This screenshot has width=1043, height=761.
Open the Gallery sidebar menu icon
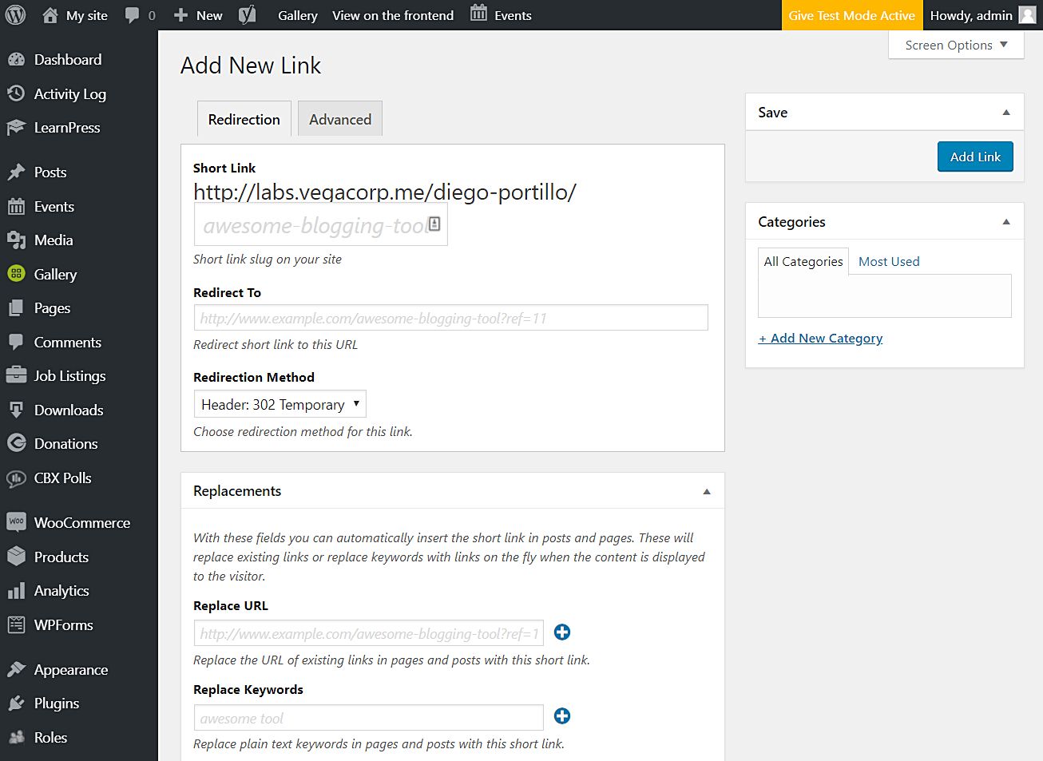pyautogui.click(x=16, y=274)
